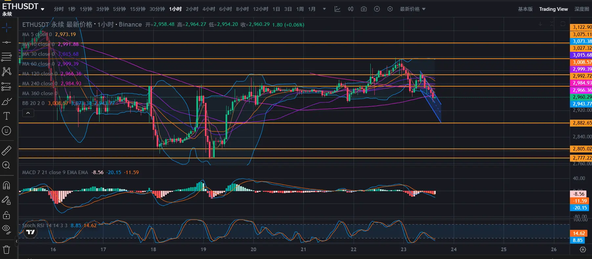Image resolution: width=592 pixels, height=259 pixels.
Task: Choose the 1小时 interval
Action: point(175,9)
